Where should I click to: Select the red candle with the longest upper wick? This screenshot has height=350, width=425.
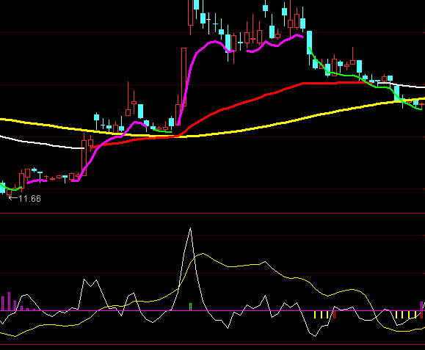point(128,99)
